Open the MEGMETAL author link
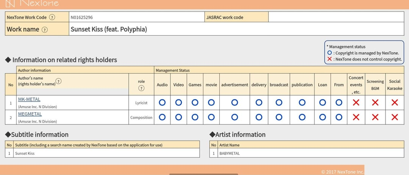 (x=30, y=114)
